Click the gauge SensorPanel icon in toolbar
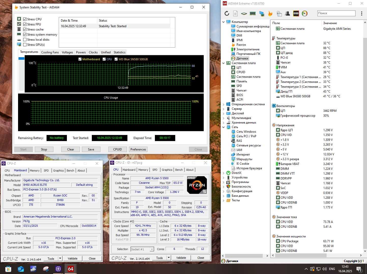The image size is (367, 274). pyautogui.click(x=305, y=13)
